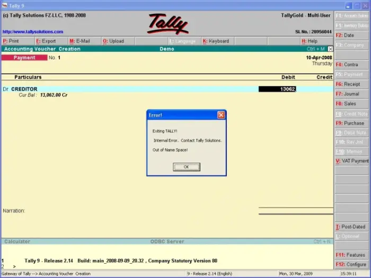Click the Narration field
Screen dimensions: 371x278
coord(14,211)
